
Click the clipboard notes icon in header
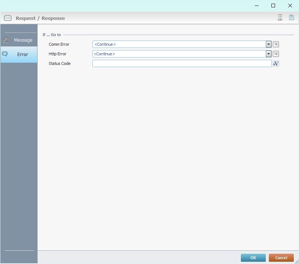point(292,17)
